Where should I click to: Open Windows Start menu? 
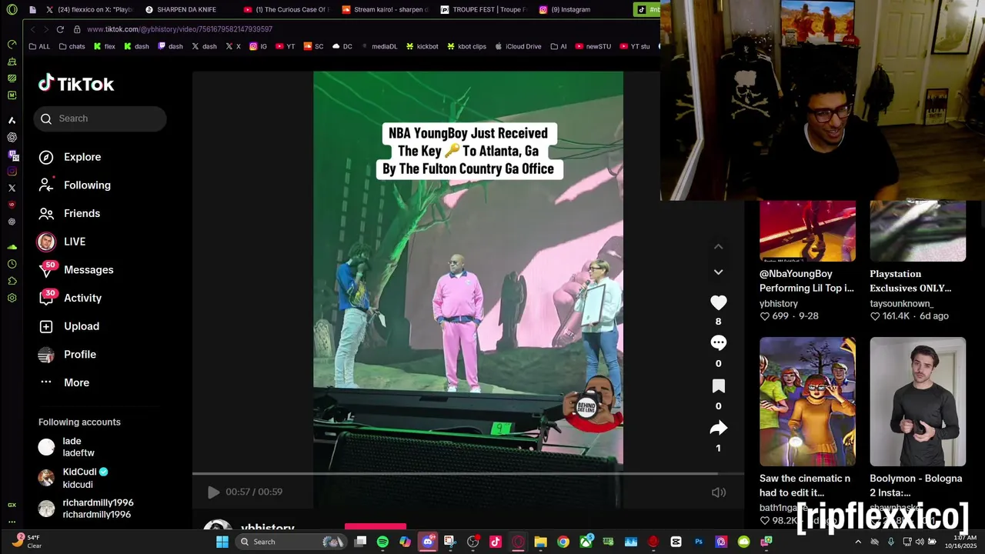pos(222,542)
